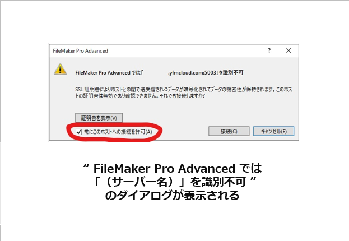
Task: Connect anyway with the 接続(C) button
Action: (229, 131)
